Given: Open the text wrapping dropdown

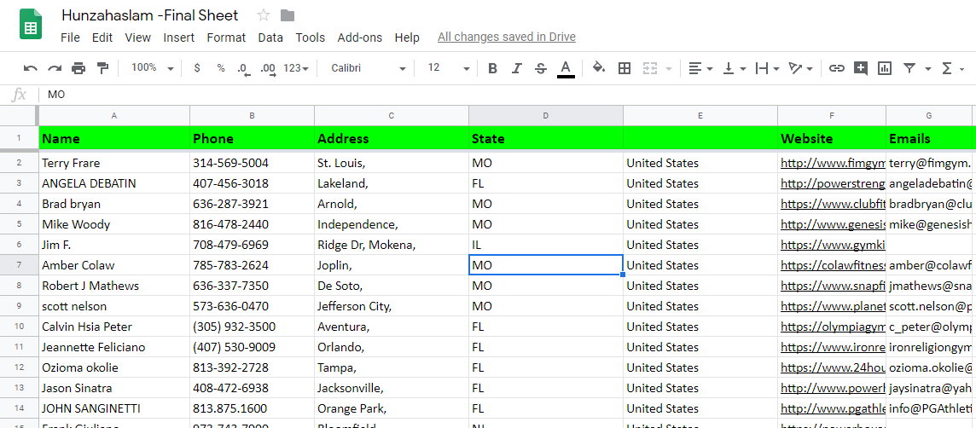Looking at the screenshot, I should (767, 68).
